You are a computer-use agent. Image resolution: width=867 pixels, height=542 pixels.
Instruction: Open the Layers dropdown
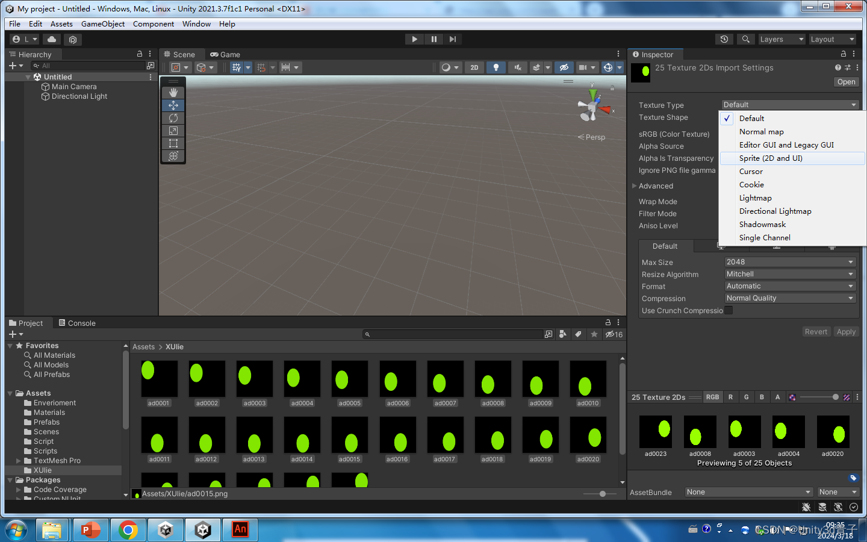781,39
